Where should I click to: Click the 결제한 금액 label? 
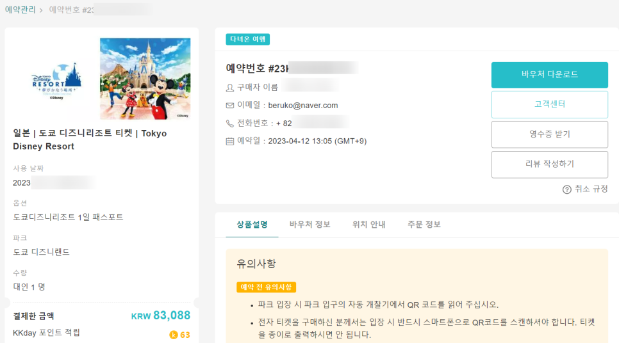click(33, 315)
